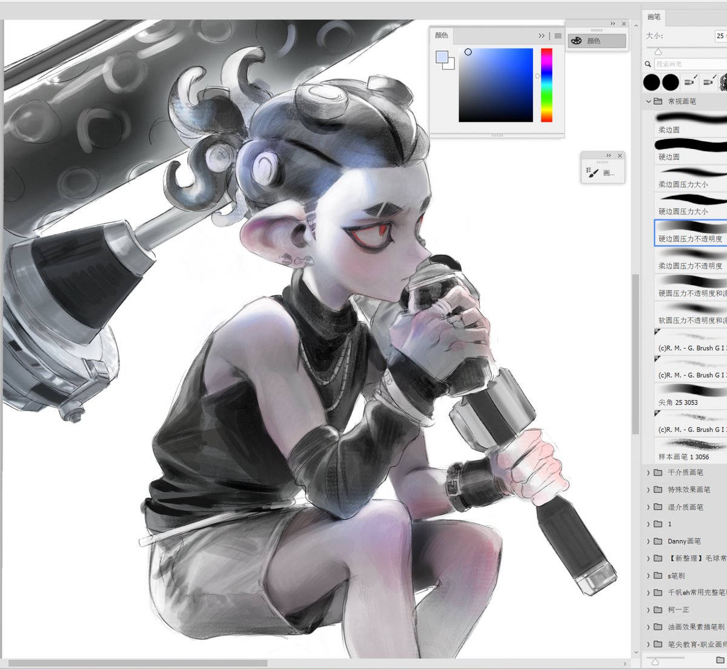
Task: Select the 颜色 panel tab
Action: point(442,35)
